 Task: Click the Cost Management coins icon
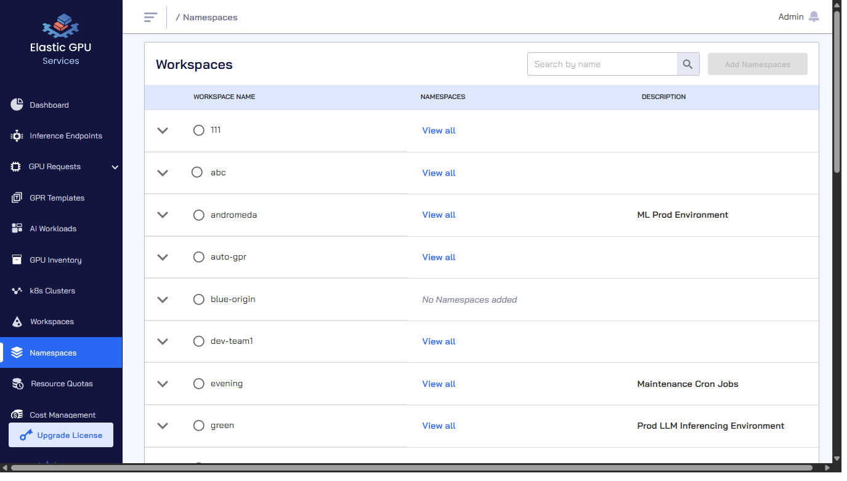pyautogui.click(x=17, y=415)
